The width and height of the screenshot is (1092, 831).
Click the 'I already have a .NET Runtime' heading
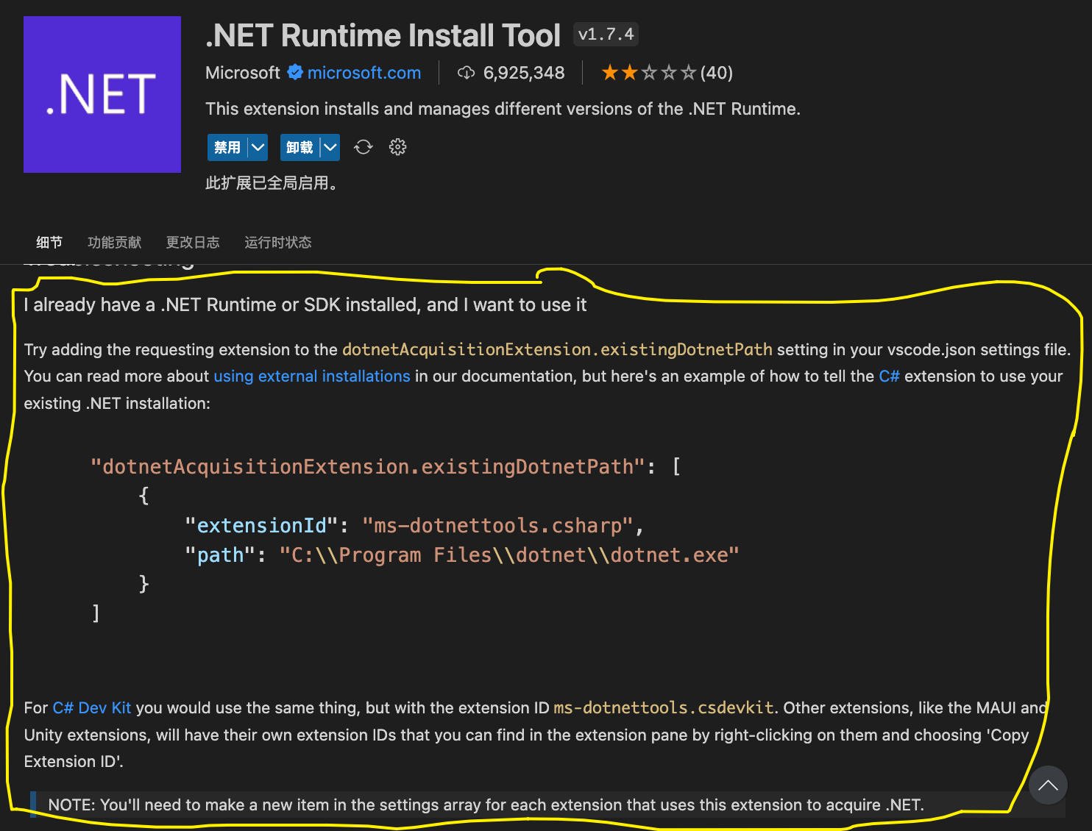tap(305, 304)
